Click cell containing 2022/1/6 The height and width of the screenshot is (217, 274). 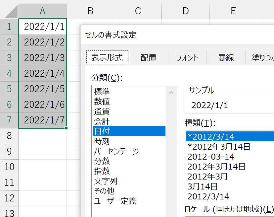pyautogui.click(x=42, y=105)
